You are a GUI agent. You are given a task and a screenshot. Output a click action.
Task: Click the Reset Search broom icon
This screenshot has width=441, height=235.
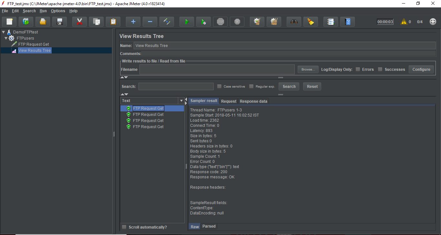click(x=311, y=22)
